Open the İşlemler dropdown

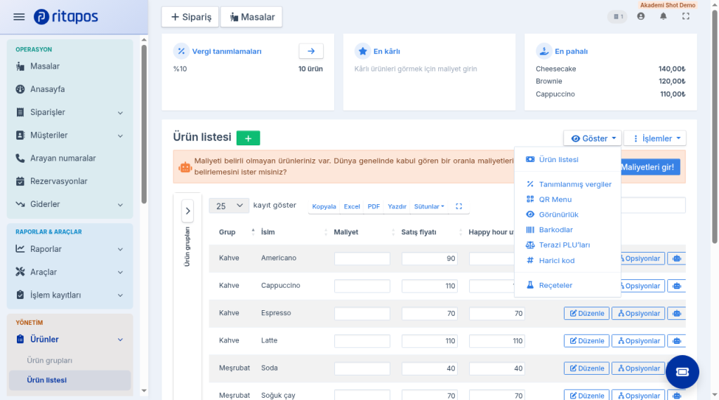(655, 138)
